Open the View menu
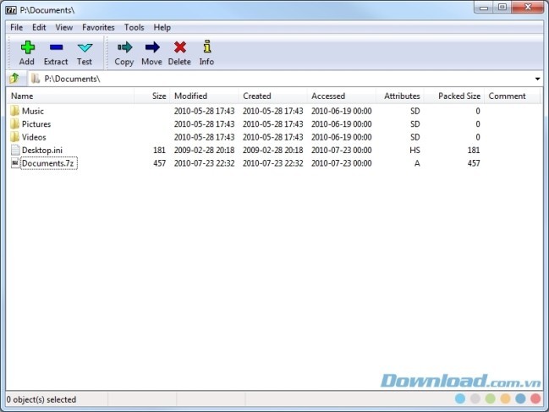This screenshot has height=412, width=549. (x=64, y=27)
